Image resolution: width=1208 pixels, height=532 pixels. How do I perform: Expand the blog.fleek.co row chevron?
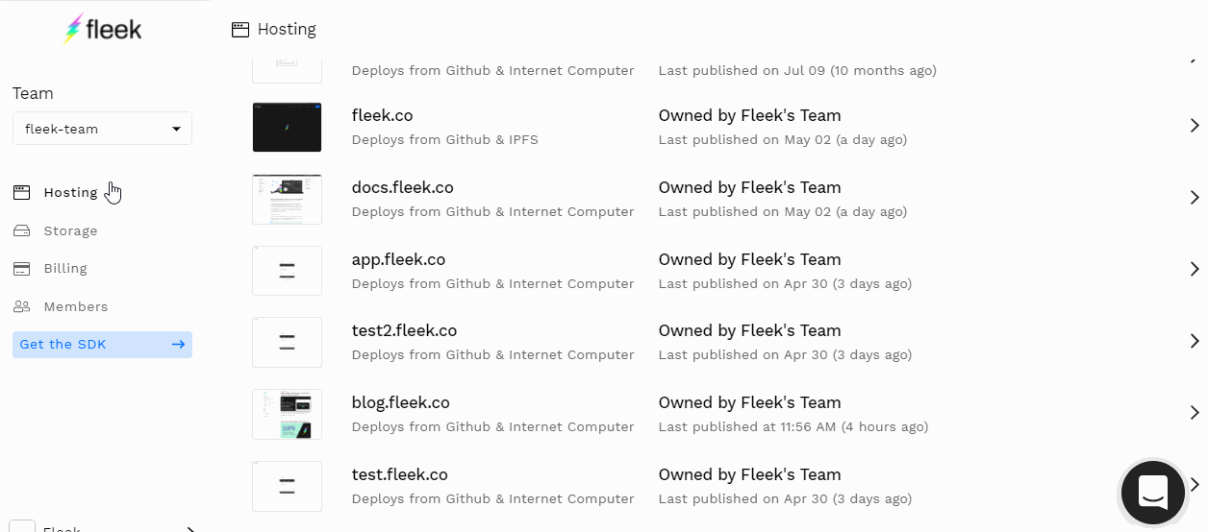pos(1195,413)
